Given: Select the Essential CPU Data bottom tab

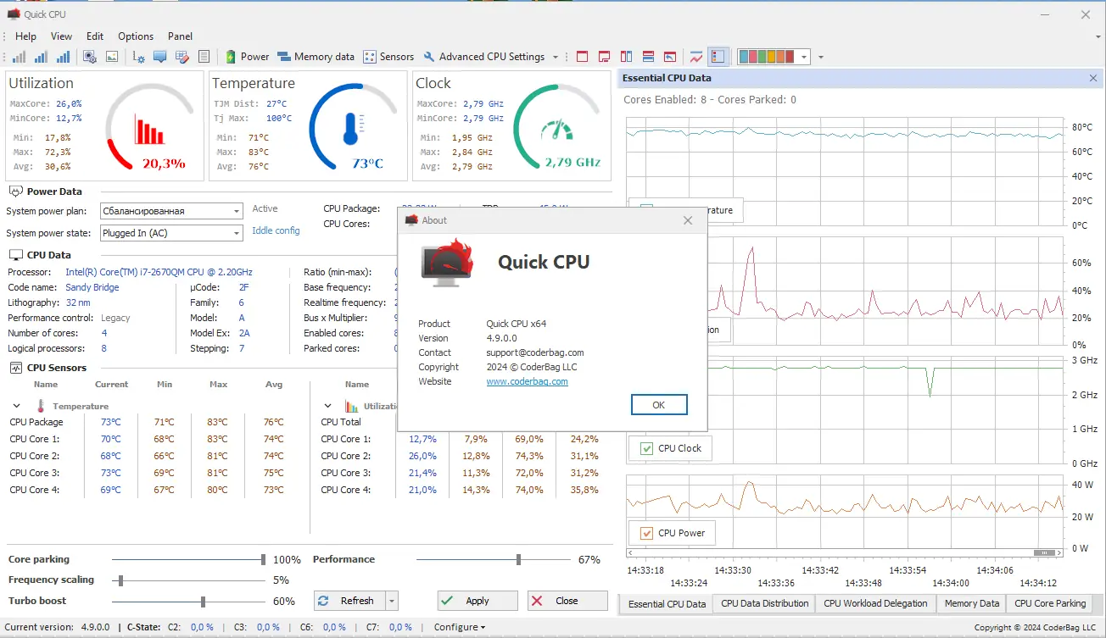Looking at the screenshot, I should click(667, 604).
